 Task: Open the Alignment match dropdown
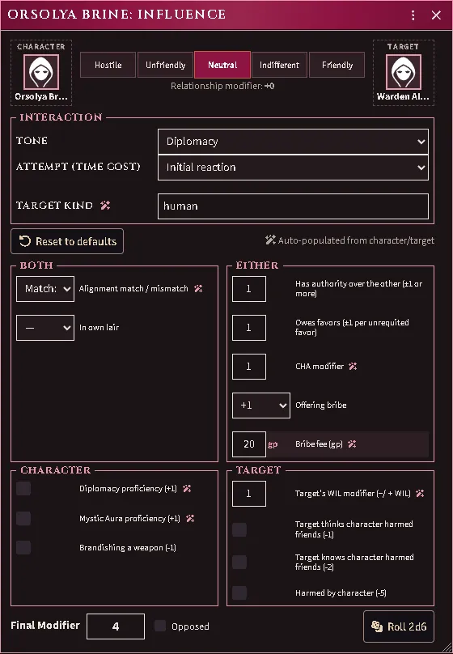pyautogui.click(x=45, y=289)
